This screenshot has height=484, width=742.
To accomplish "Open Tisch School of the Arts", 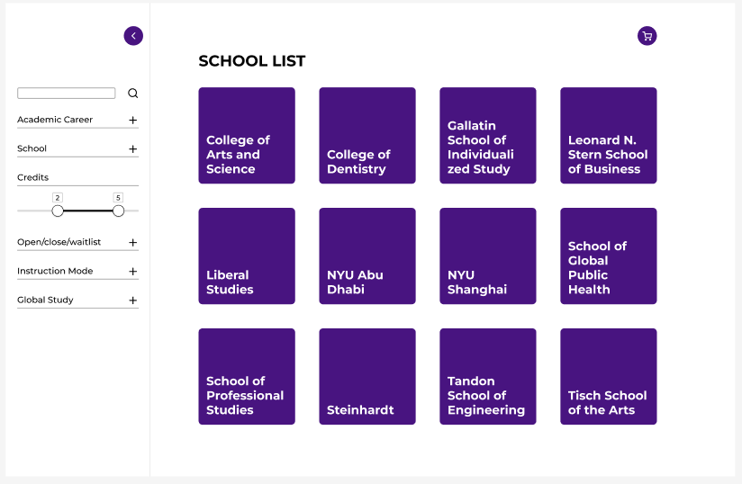I will 609,376.
